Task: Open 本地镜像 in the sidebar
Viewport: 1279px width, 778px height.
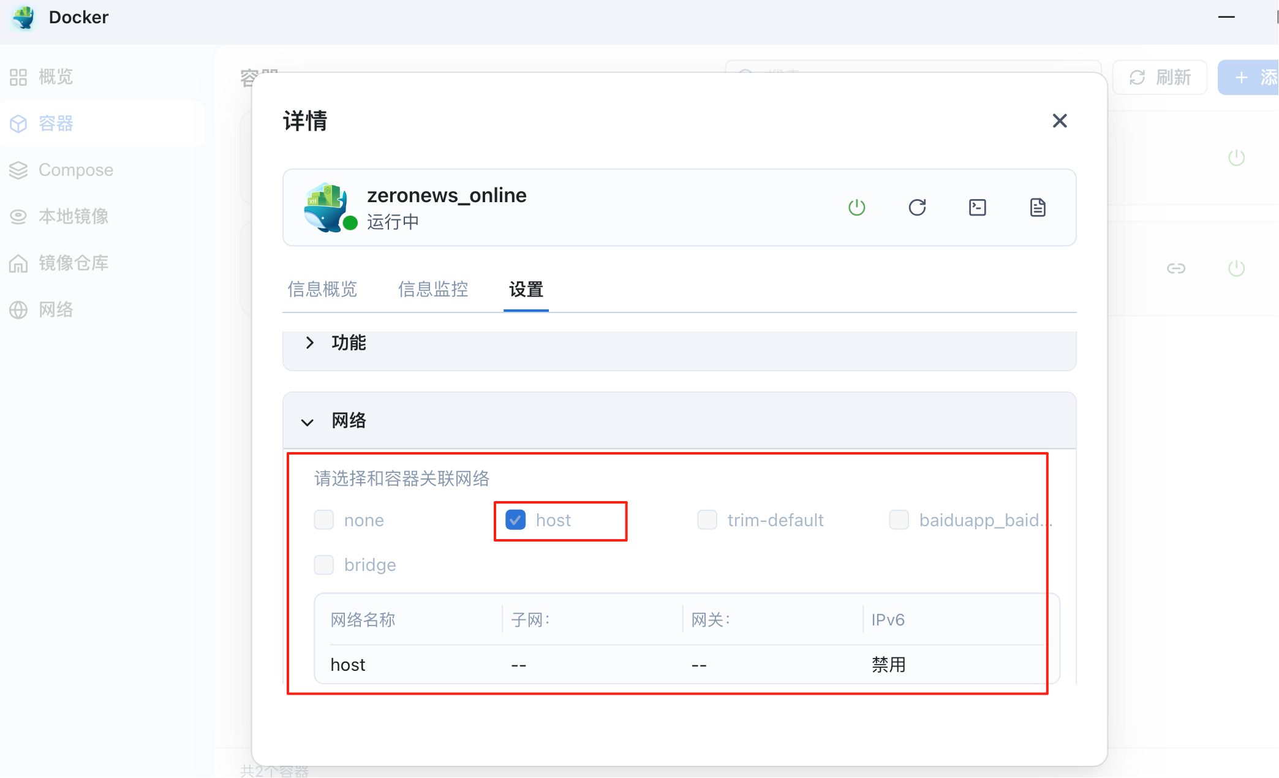Action: (73, 216)
